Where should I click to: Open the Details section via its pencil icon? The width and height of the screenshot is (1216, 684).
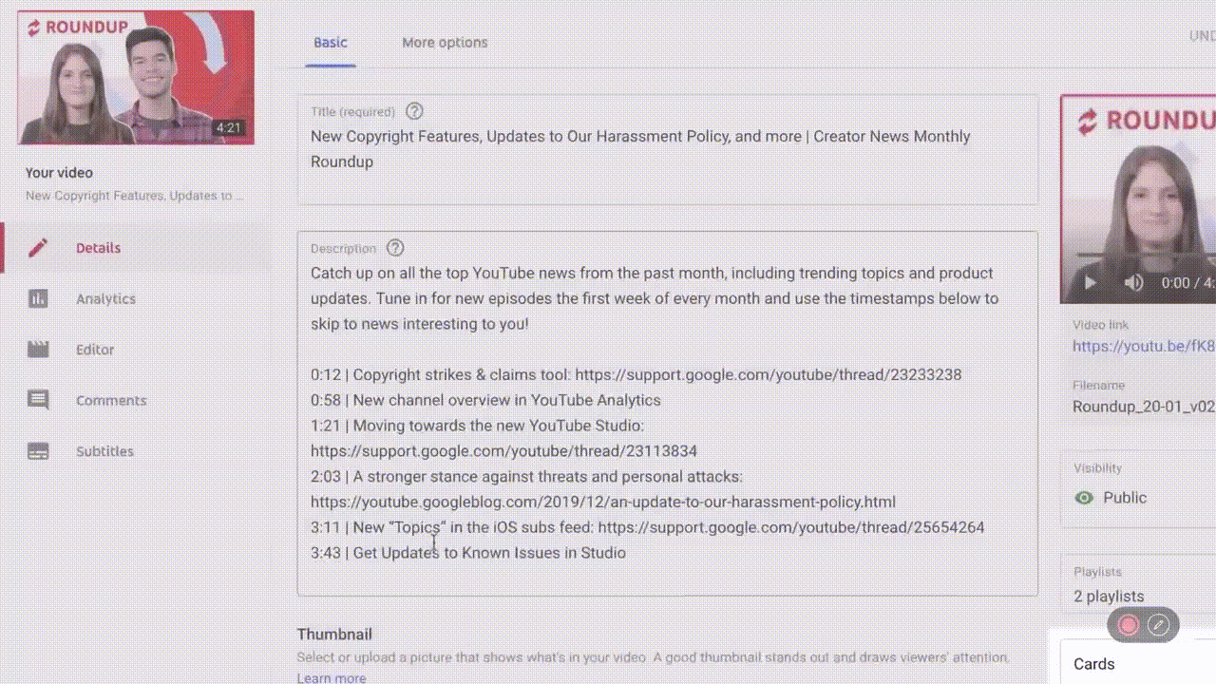pos(38,248)
